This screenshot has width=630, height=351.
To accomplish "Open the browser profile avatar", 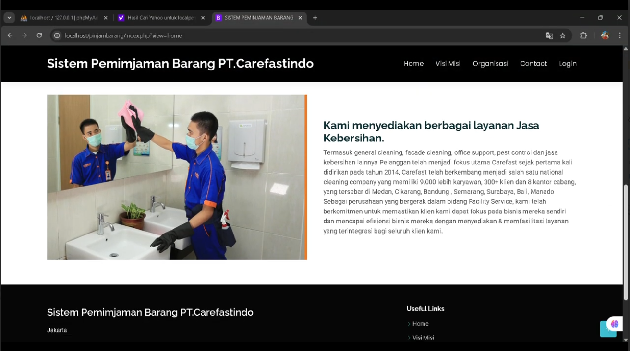I will (605, 35).
